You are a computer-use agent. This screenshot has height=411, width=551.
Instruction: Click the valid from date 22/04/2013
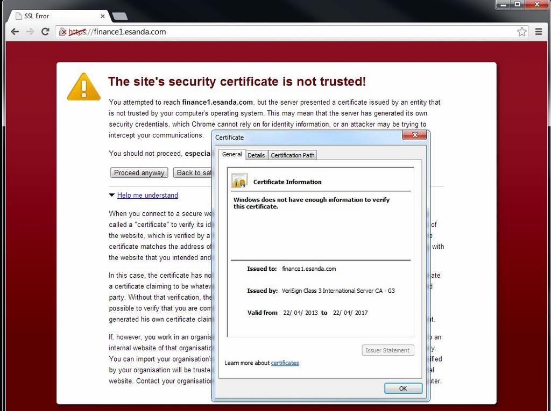point(300,313)
